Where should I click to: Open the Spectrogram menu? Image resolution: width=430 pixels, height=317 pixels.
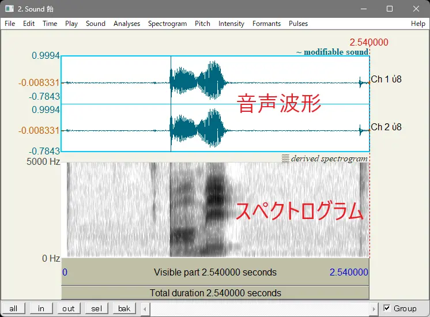tap(167, 24)
